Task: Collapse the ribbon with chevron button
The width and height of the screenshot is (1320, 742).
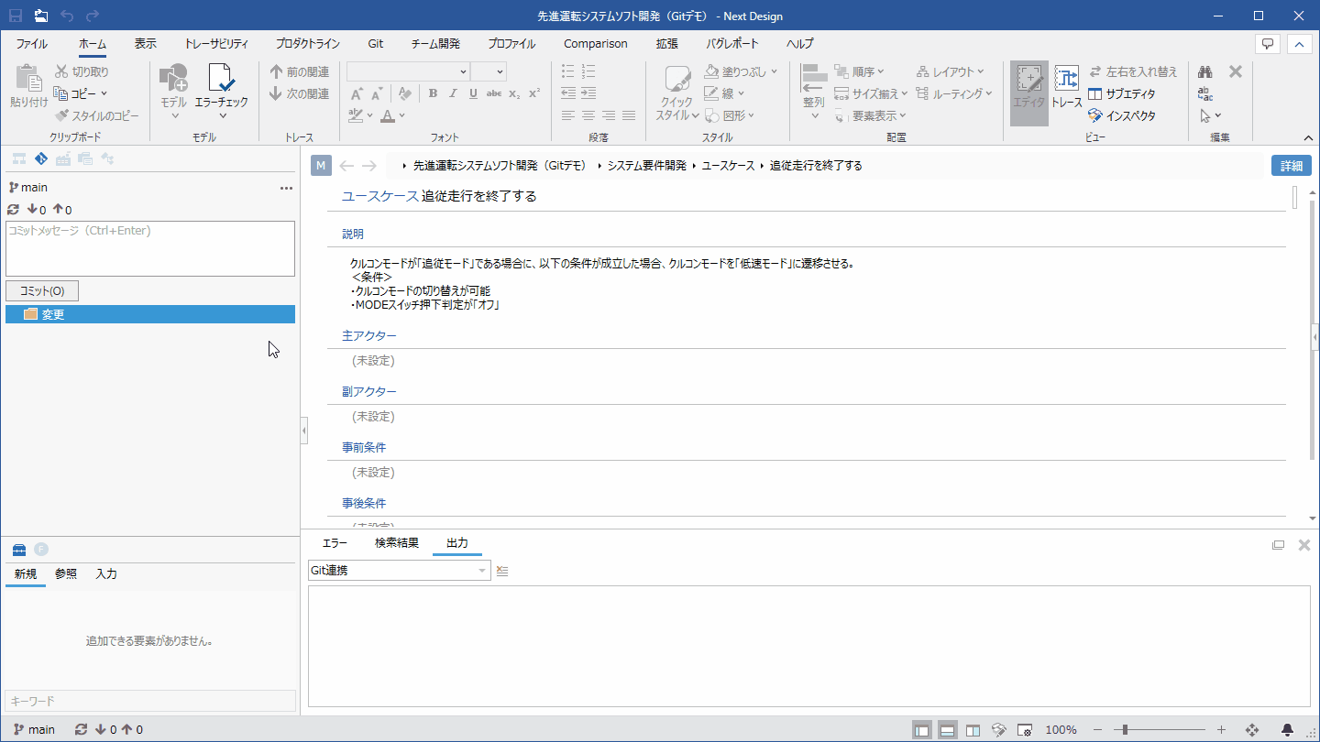Action: (x=1300, y=44)
